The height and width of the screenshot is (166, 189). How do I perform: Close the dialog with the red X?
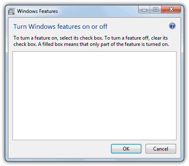[x=171, y=9]
